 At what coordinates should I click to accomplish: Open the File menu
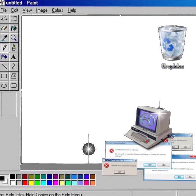tap(3, 10)
